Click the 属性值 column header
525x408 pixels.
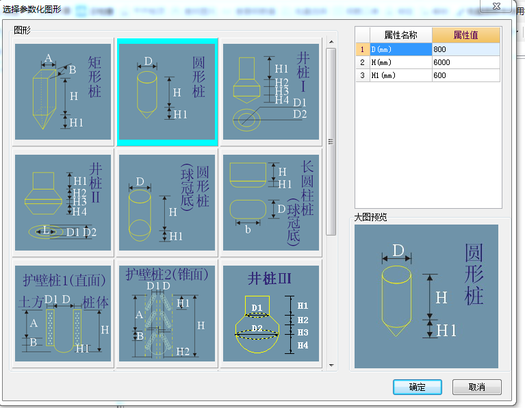point(466,35)
